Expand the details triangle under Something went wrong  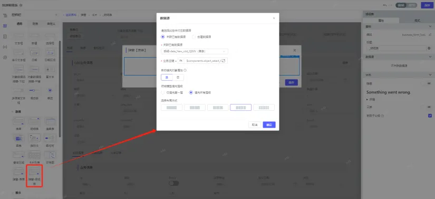pyautogui.click(x=368, y=99)
